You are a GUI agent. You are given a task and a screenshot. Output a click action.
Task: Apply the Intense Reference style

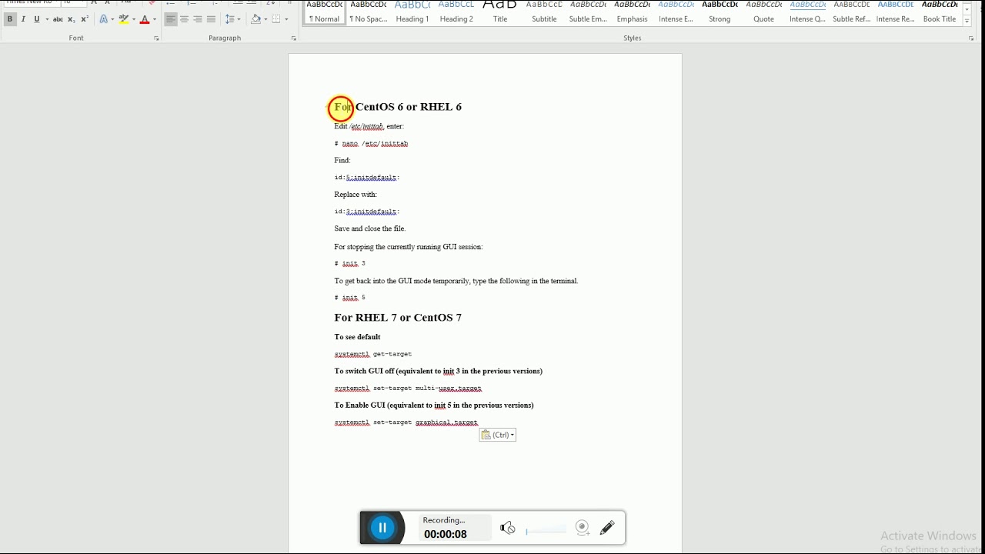coord(896,12)
